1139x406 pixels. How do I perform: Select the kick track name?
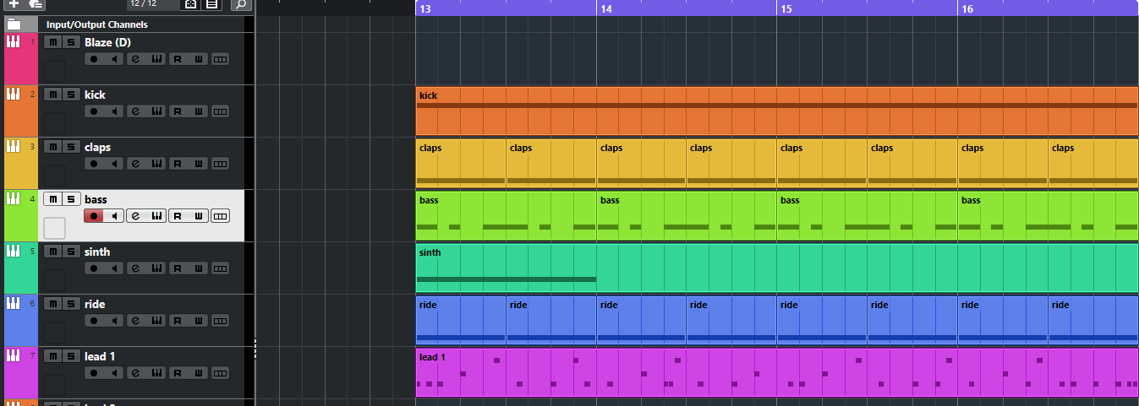coord(95,95)
